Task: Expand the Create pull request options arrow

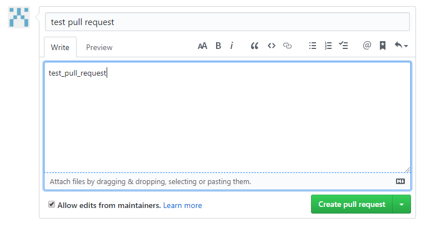Action: 402,204
